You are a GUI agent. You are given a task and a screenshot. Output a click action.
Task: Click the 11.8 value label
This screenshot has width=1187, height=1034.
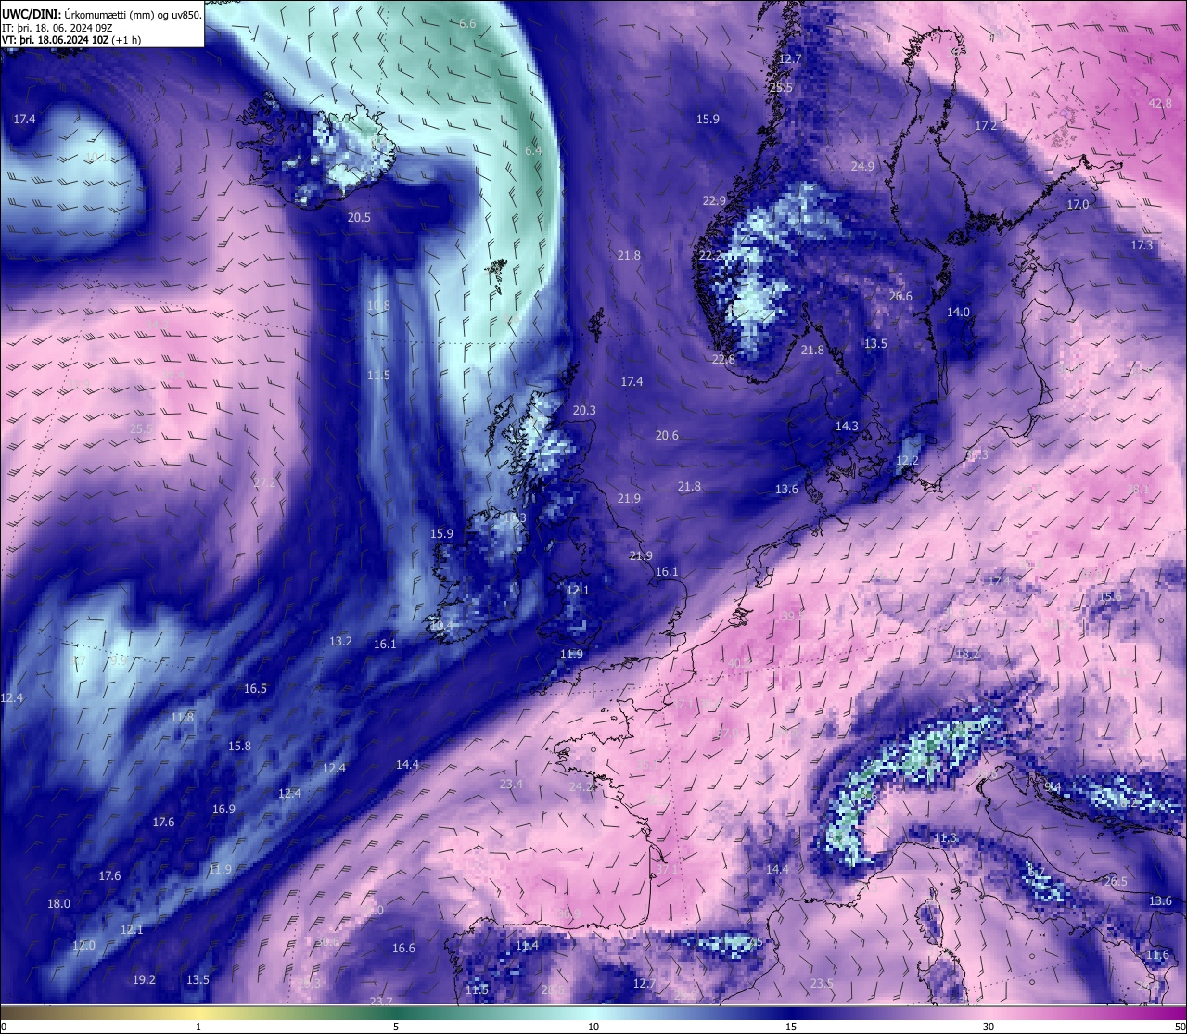(x=183, y=718)
